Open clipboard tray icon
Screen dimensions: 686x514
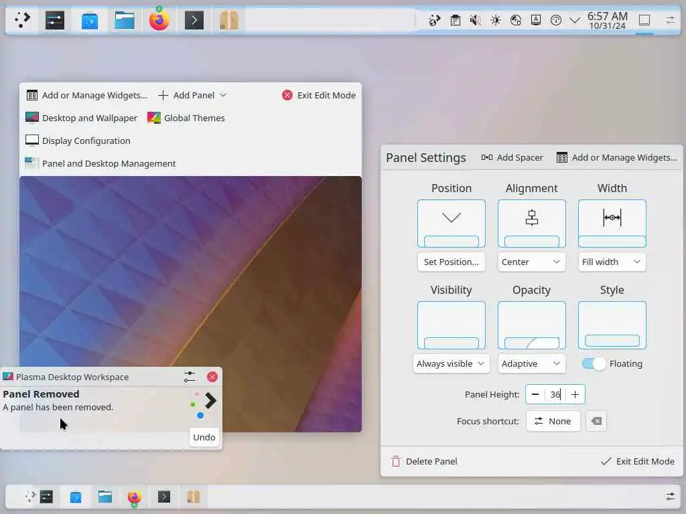[456, 20]
